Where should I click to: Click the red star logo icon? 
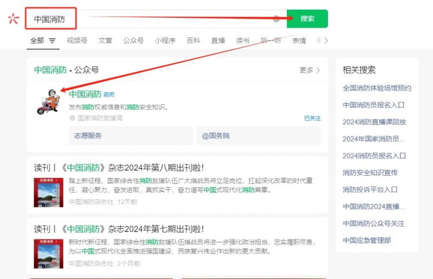14,19
